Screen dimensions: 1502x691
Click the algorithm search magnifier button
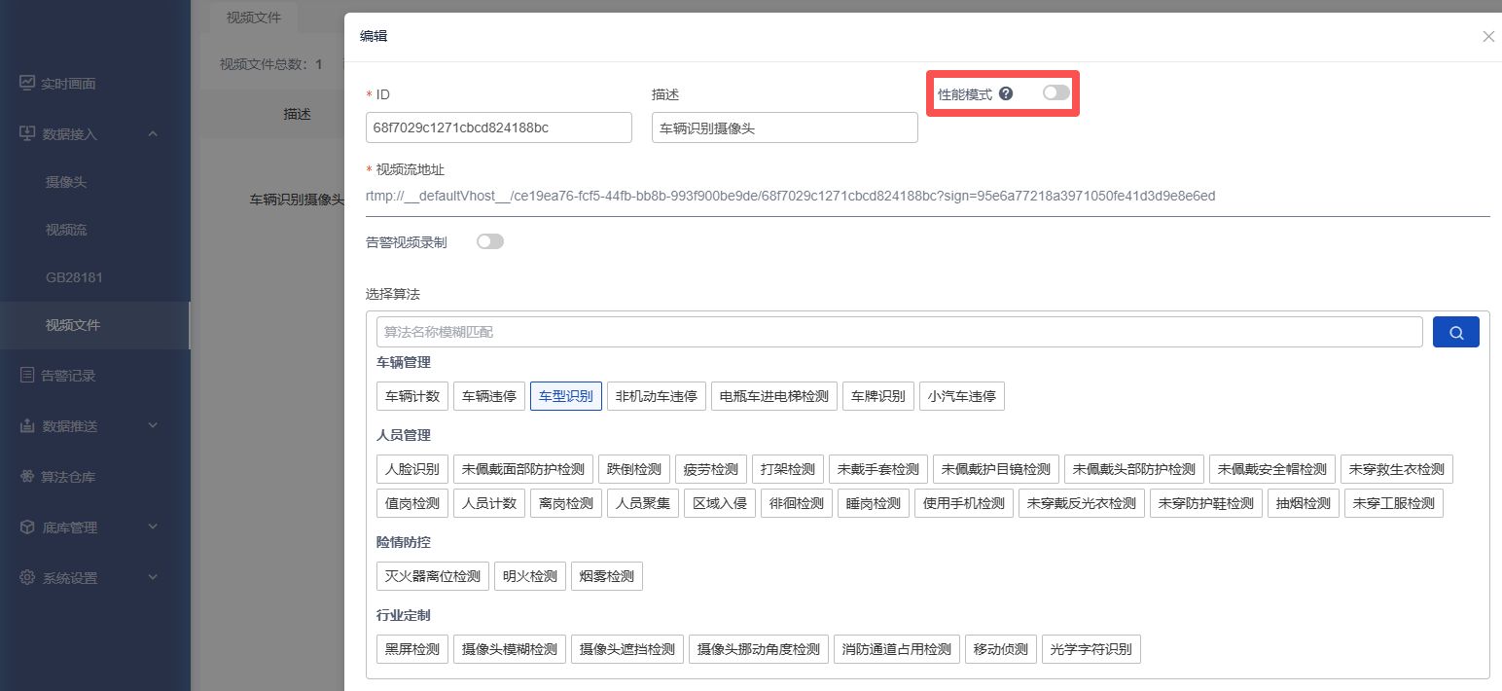[x=1455, y=332]
